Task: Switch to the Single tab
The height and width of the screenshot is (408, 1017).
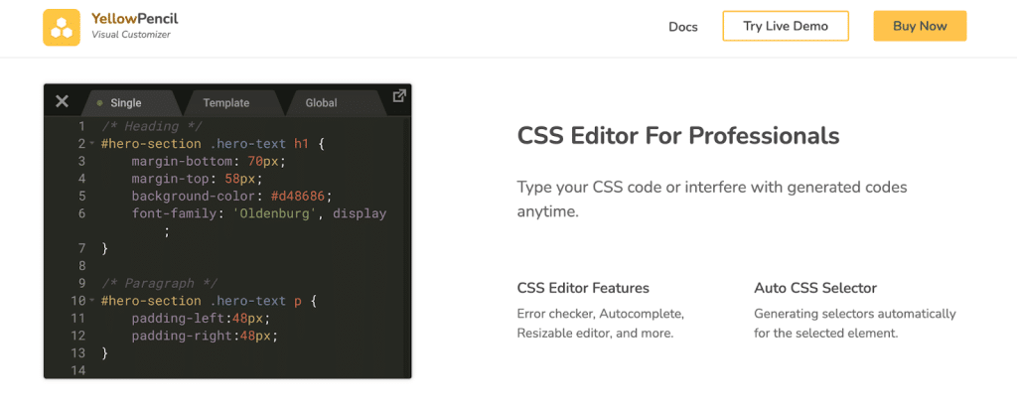Action: point(130,102)
